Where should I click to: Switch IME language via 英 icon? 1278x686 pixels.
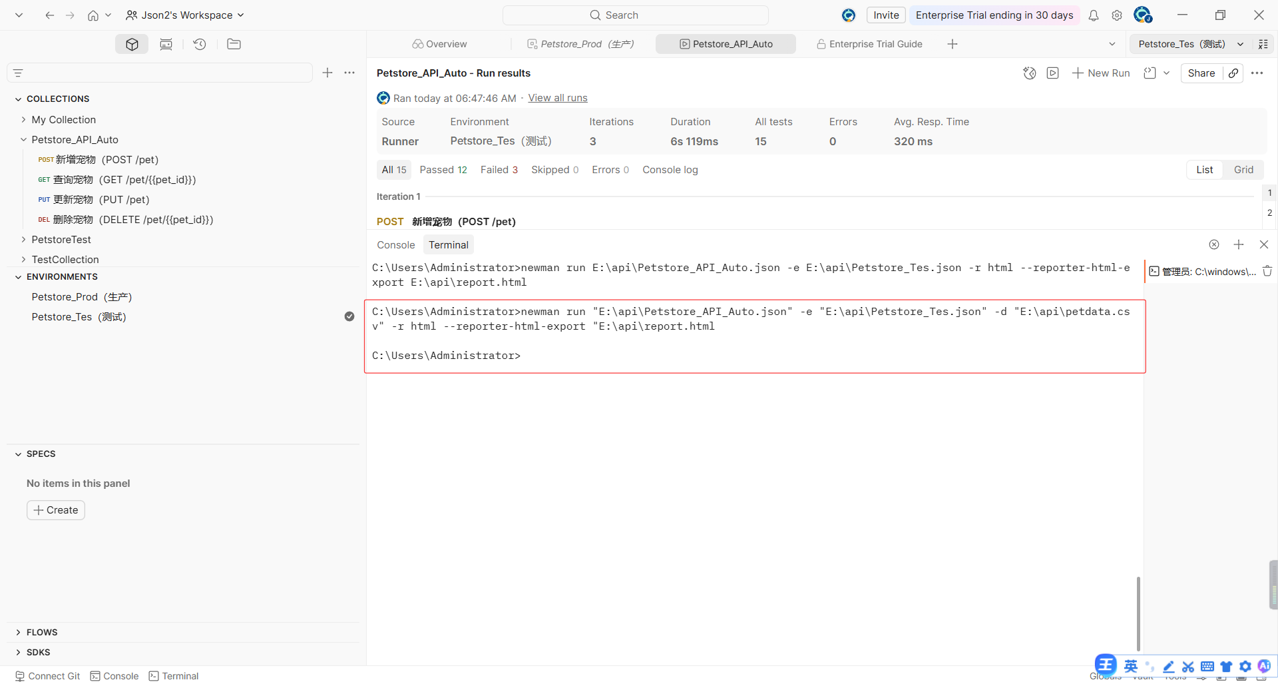(1131, 667)
